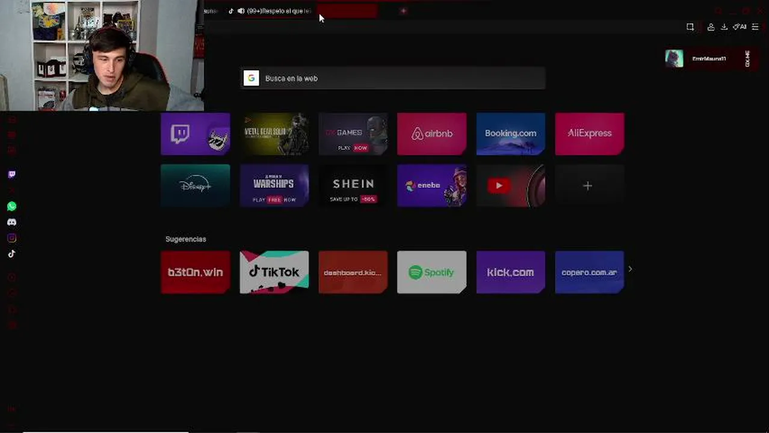Open the Twitch speed dial tile
769x433 pixels.
coord(196,134)
